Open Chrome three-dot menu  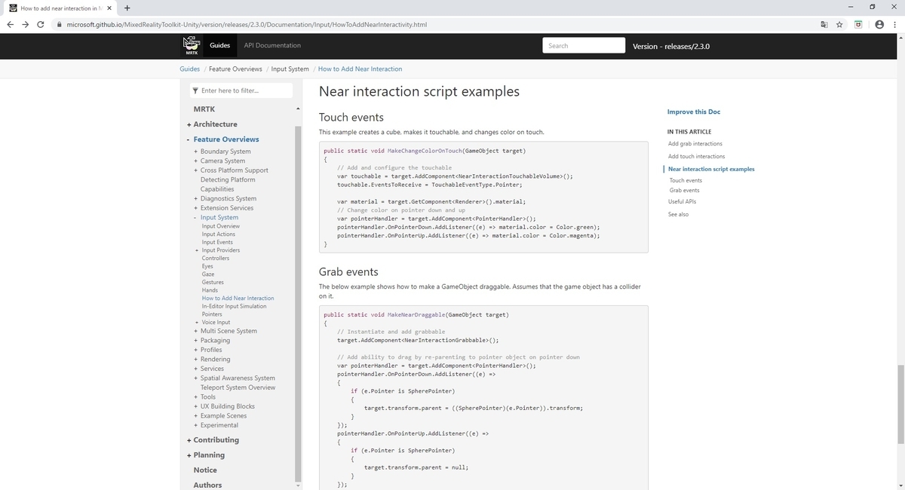pyautogui.click(x=894, y=24)
